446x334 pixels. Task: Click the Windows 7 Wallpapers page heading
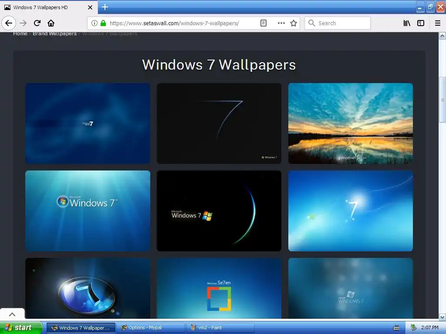(219, 65)
